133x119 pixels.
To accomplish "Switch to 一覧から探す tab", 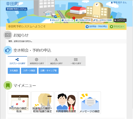I will click(76, 61).
